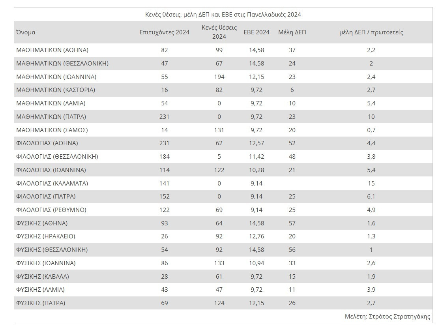Click the 'Όνομα' column header

click(x=26, y=32)
